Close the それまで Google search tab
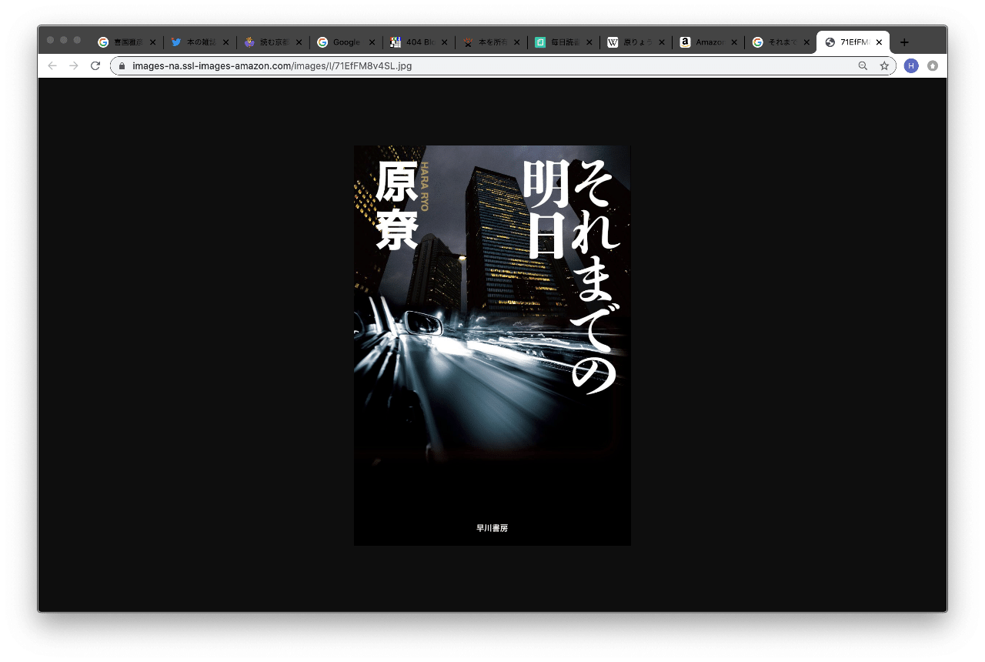985x662 pixels. [x=806, y=42]
